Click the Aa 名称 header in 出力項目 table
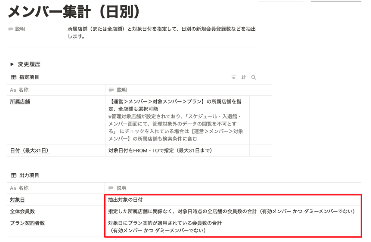 pos(56,188)
